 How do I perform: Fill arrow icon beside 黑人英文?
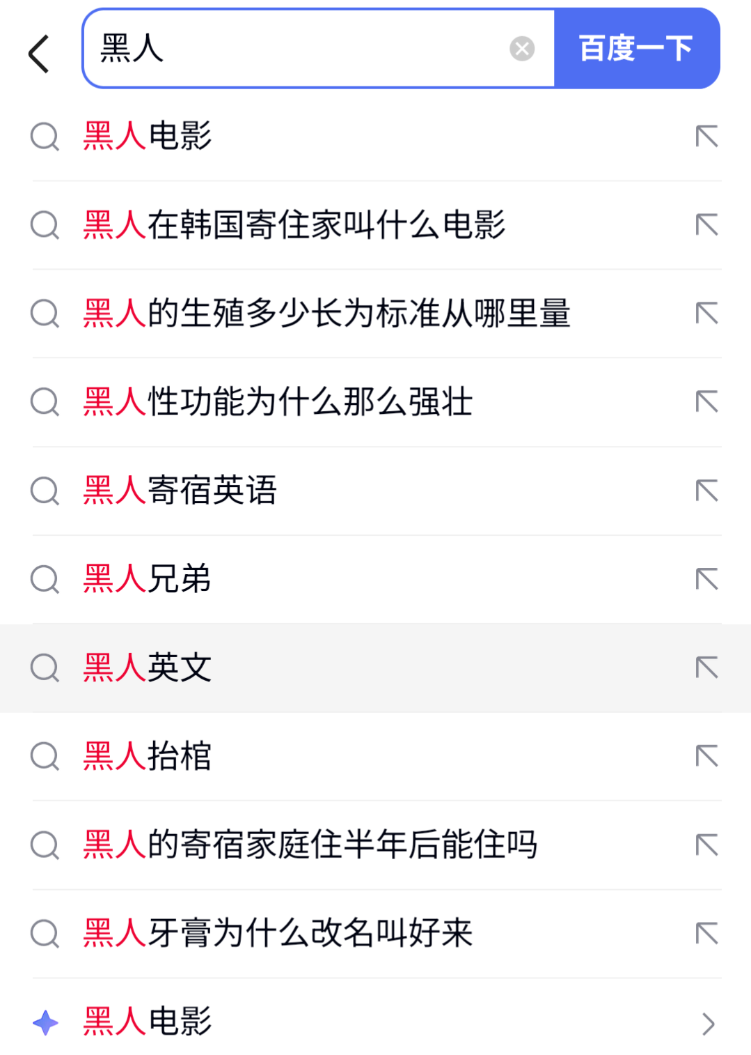pos(706,668)
